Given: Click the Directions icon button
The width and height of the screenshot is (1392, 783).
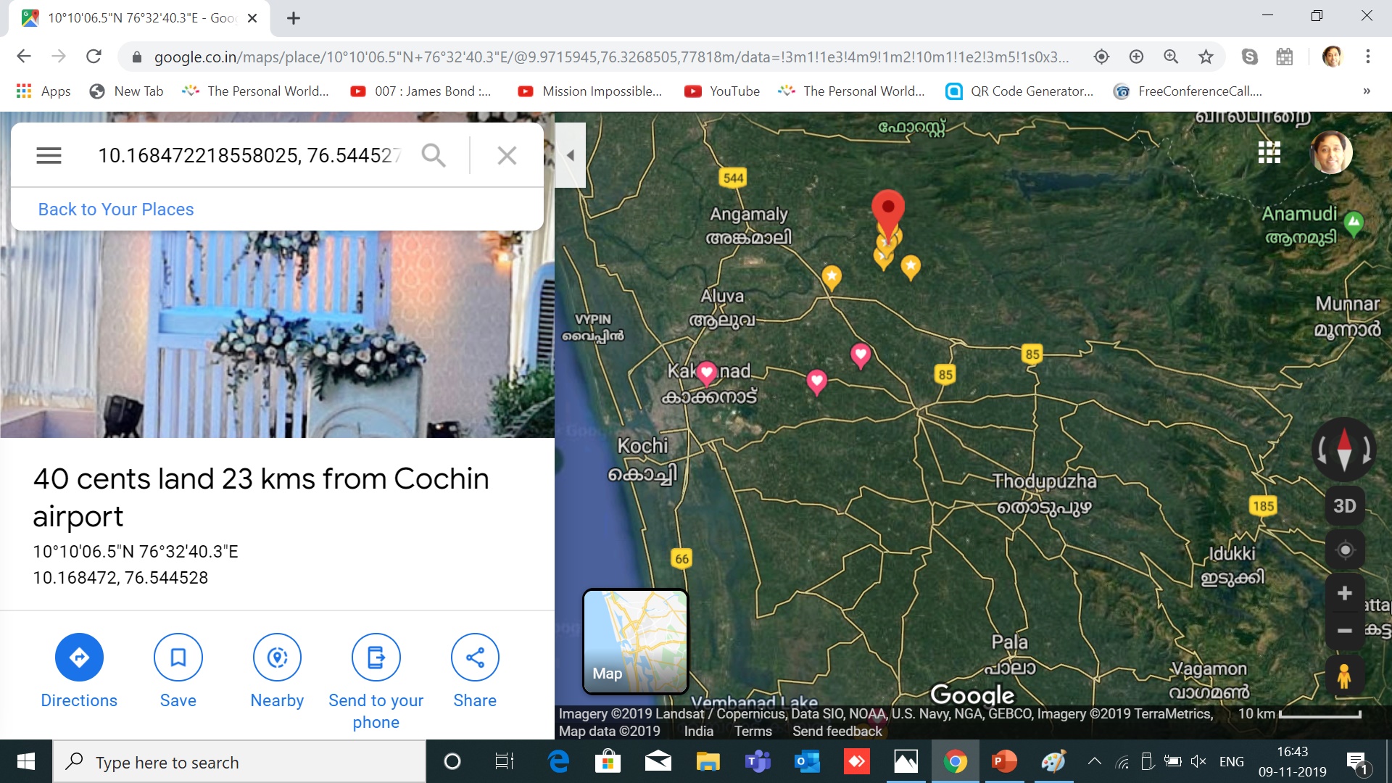Looking at the screenshot, I should 79,657.
